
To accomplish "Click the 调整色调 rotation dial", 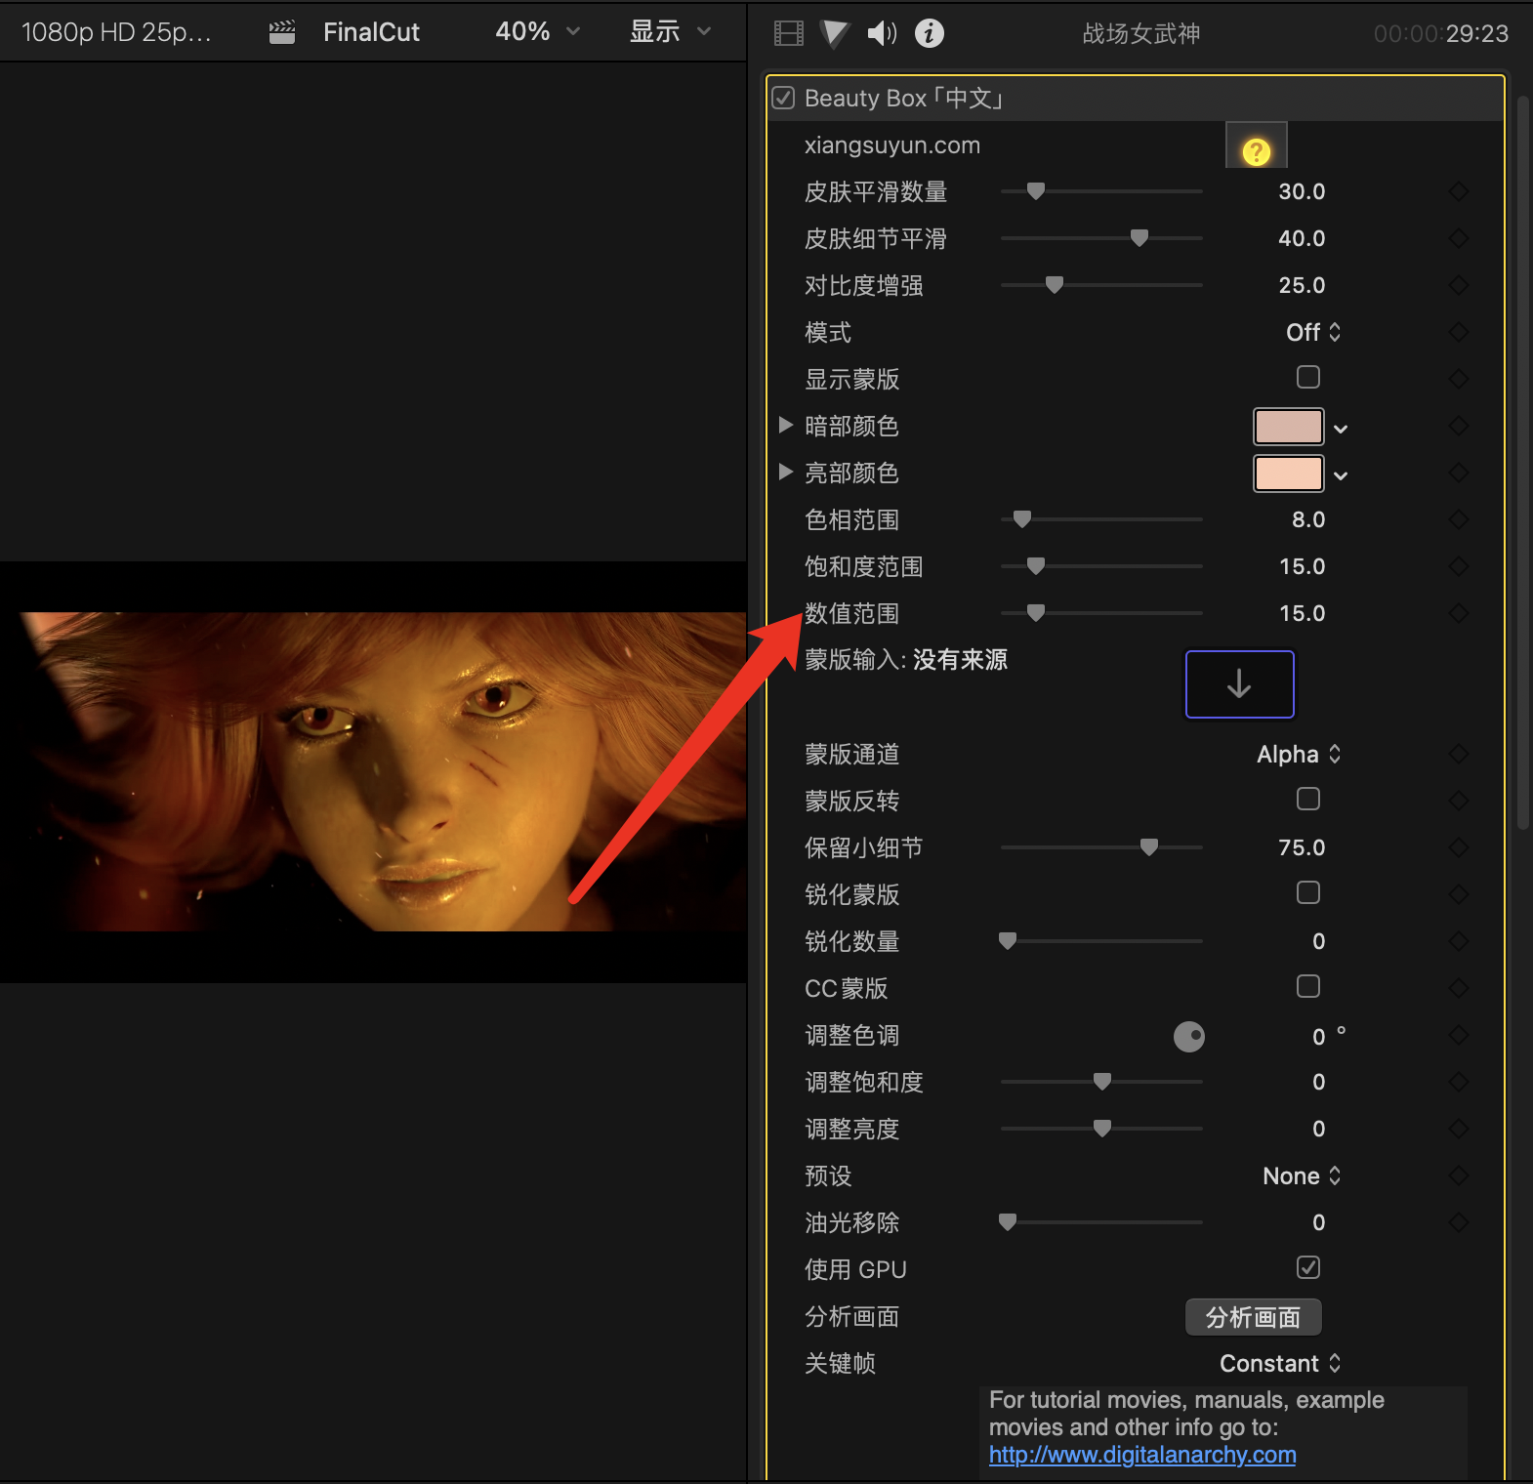I will [x=1189, y=1036].
